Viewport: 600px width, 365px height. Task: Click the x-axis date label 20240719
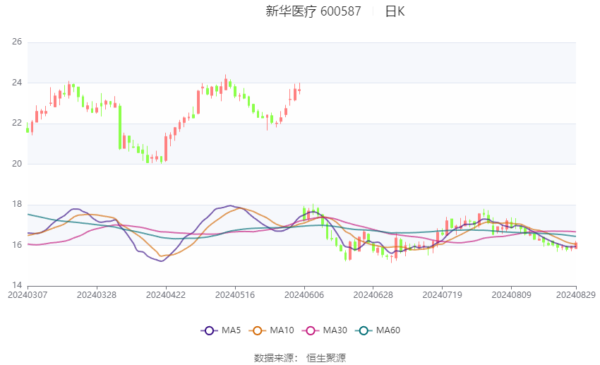pos(443,295)
